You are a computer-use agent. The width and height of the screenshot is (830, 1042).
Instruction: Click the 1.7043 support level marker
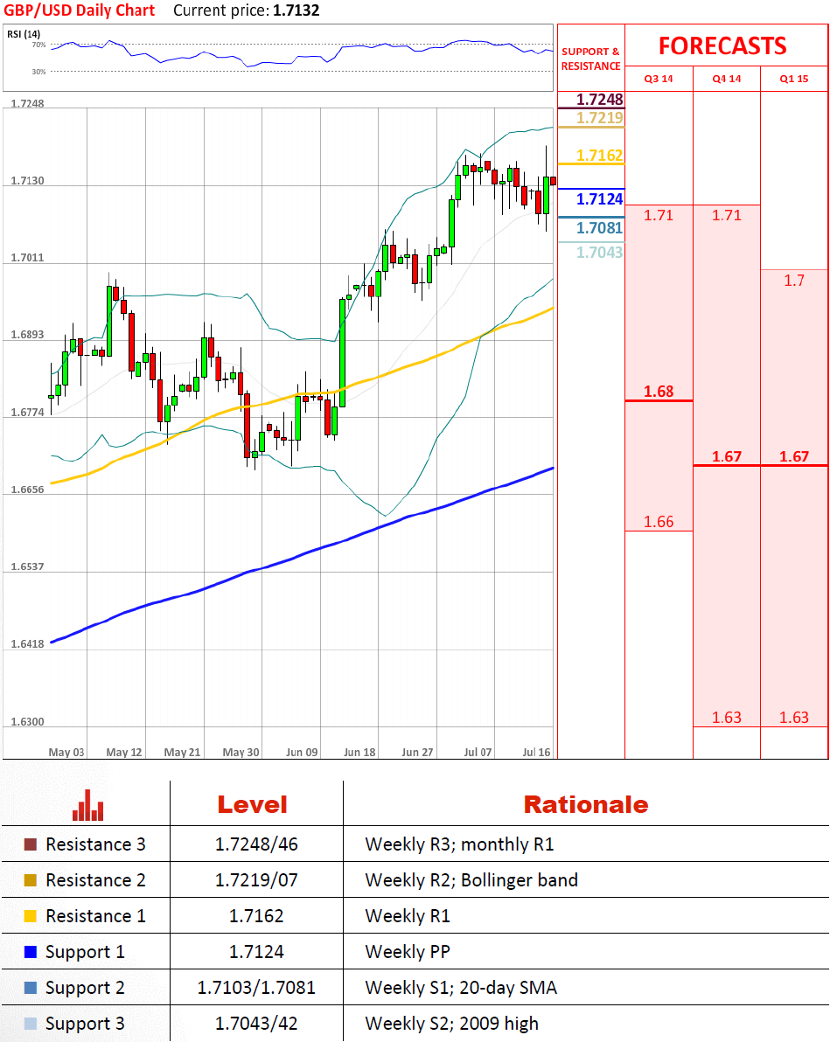pyautogui.click(x=599, y=252)
